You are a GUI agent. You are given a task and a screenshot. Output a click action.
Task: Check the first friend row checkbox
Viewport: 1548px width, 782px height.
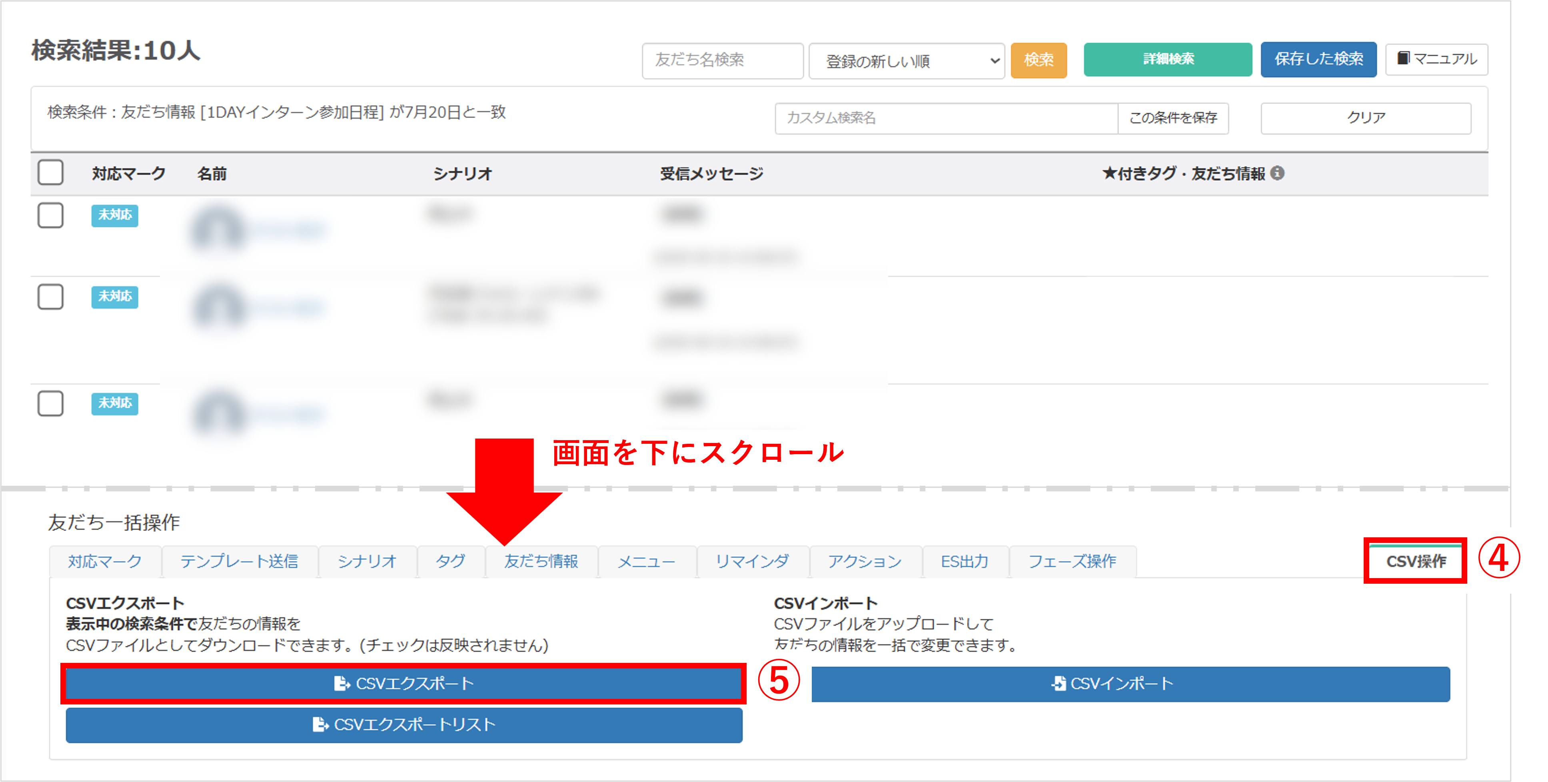click(50, 215)
